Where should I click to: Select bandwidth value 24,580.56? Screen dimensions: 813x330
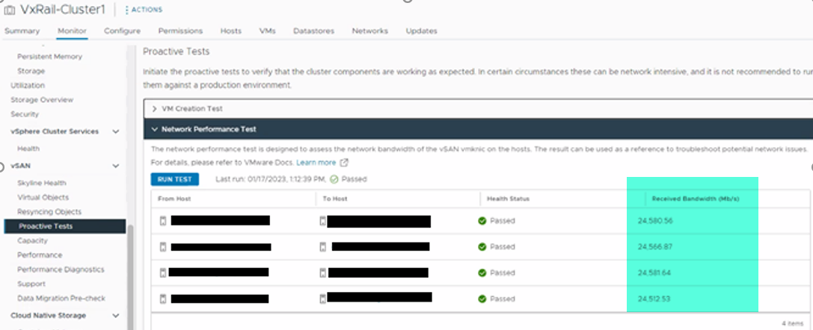point(655,221)
